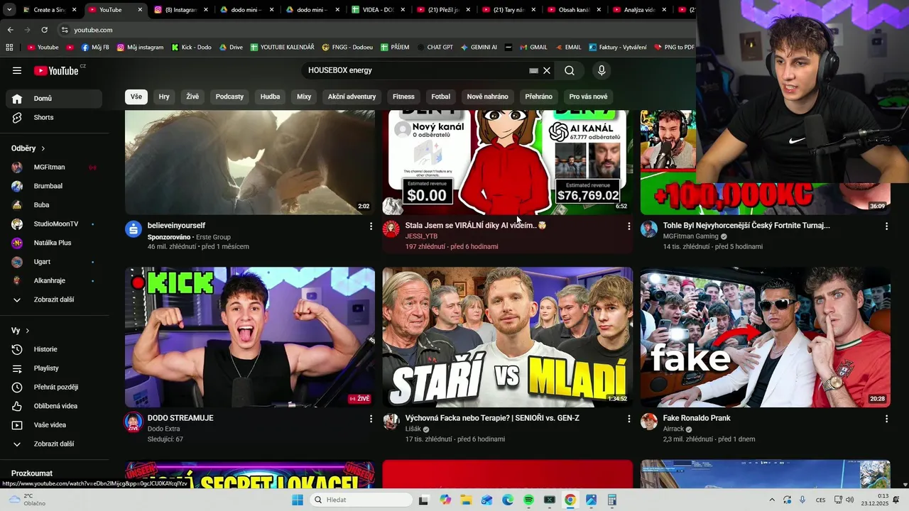Open Playlisty in sidebar

(x=54, y=368)
